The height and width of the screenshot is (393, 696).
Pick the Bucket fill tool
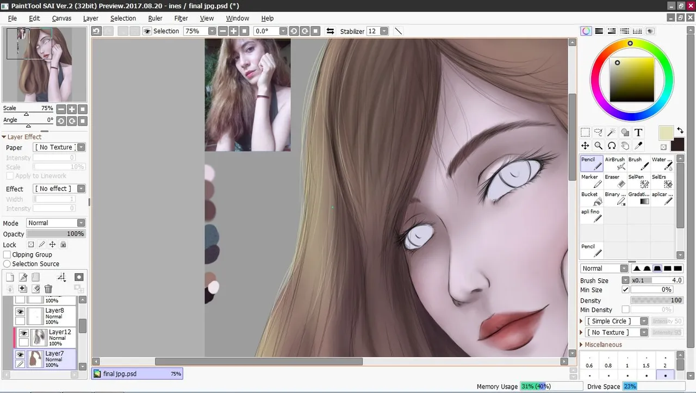(592, 198)
